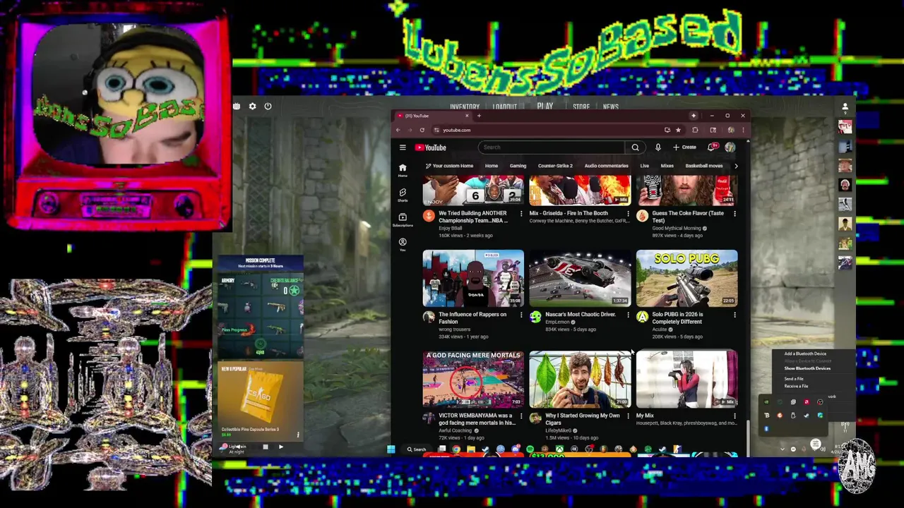Viewport: 904px width, 508px height.
Task: Click the NVIDIA icon in the tray overflow
Action: [766, 401]
